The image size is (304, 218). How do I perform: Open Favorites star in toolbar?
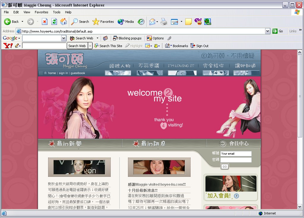pyautogui.click(x=103, y=22)
